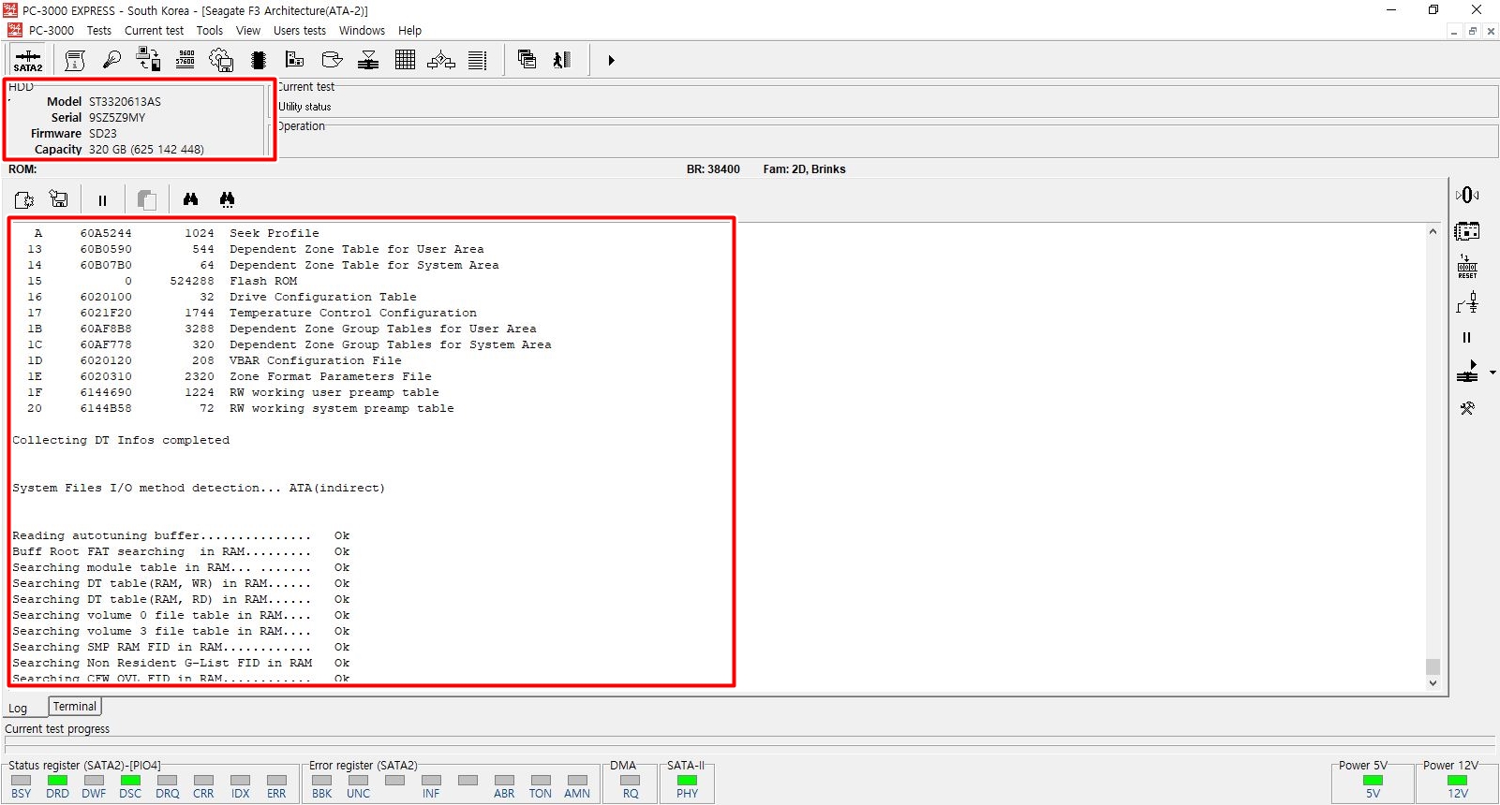
Task: Open the Tools menu
Action: 210,31
